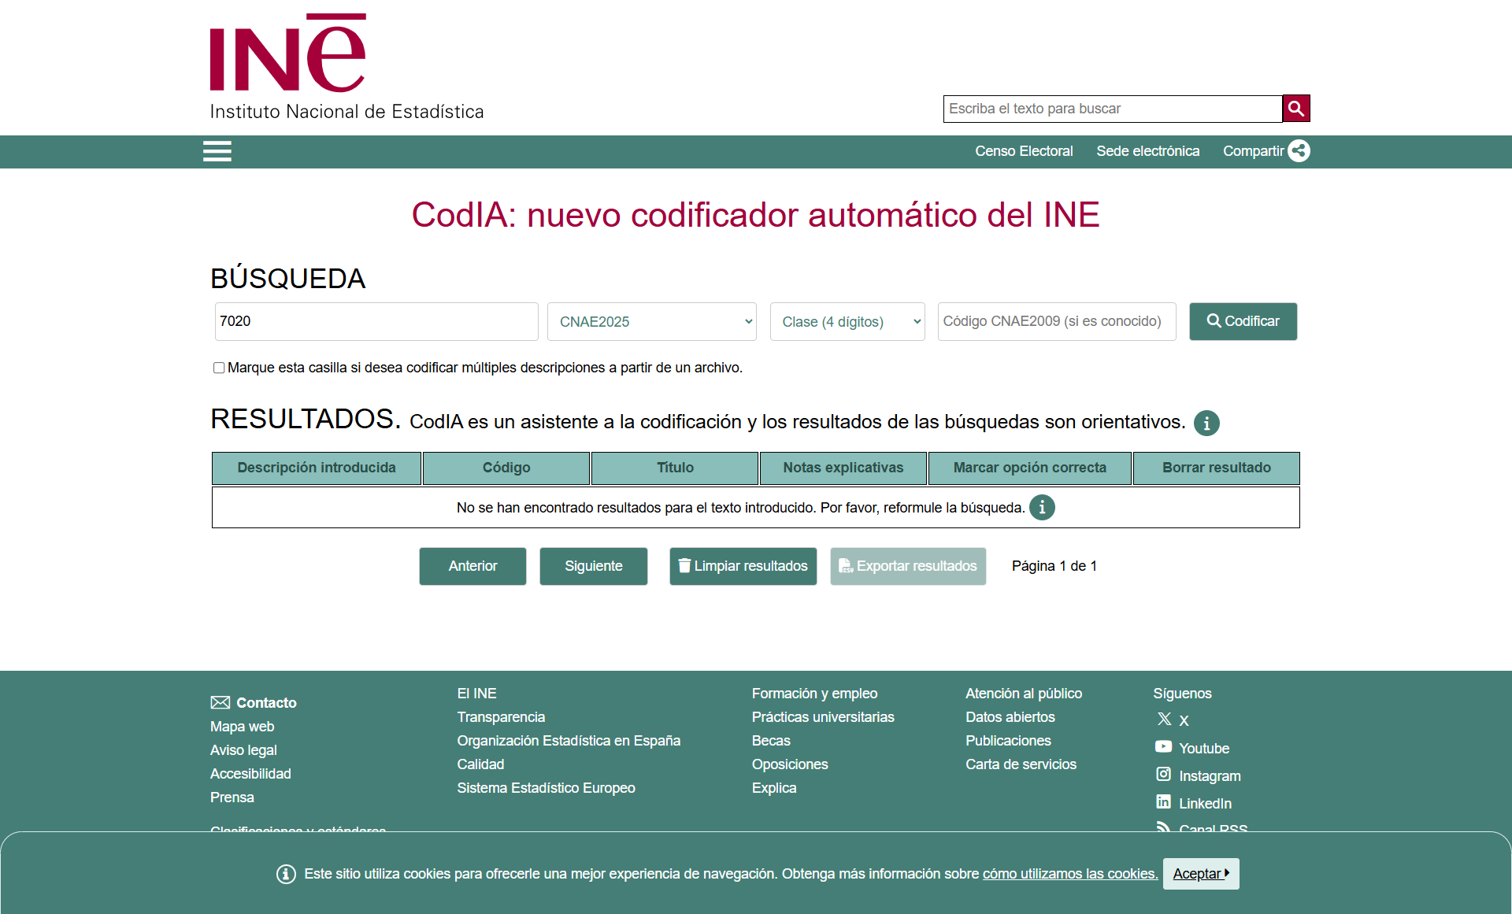1512x914 pixels.
Task: Open Carta de servicios link
Action: coord(1021,764)
